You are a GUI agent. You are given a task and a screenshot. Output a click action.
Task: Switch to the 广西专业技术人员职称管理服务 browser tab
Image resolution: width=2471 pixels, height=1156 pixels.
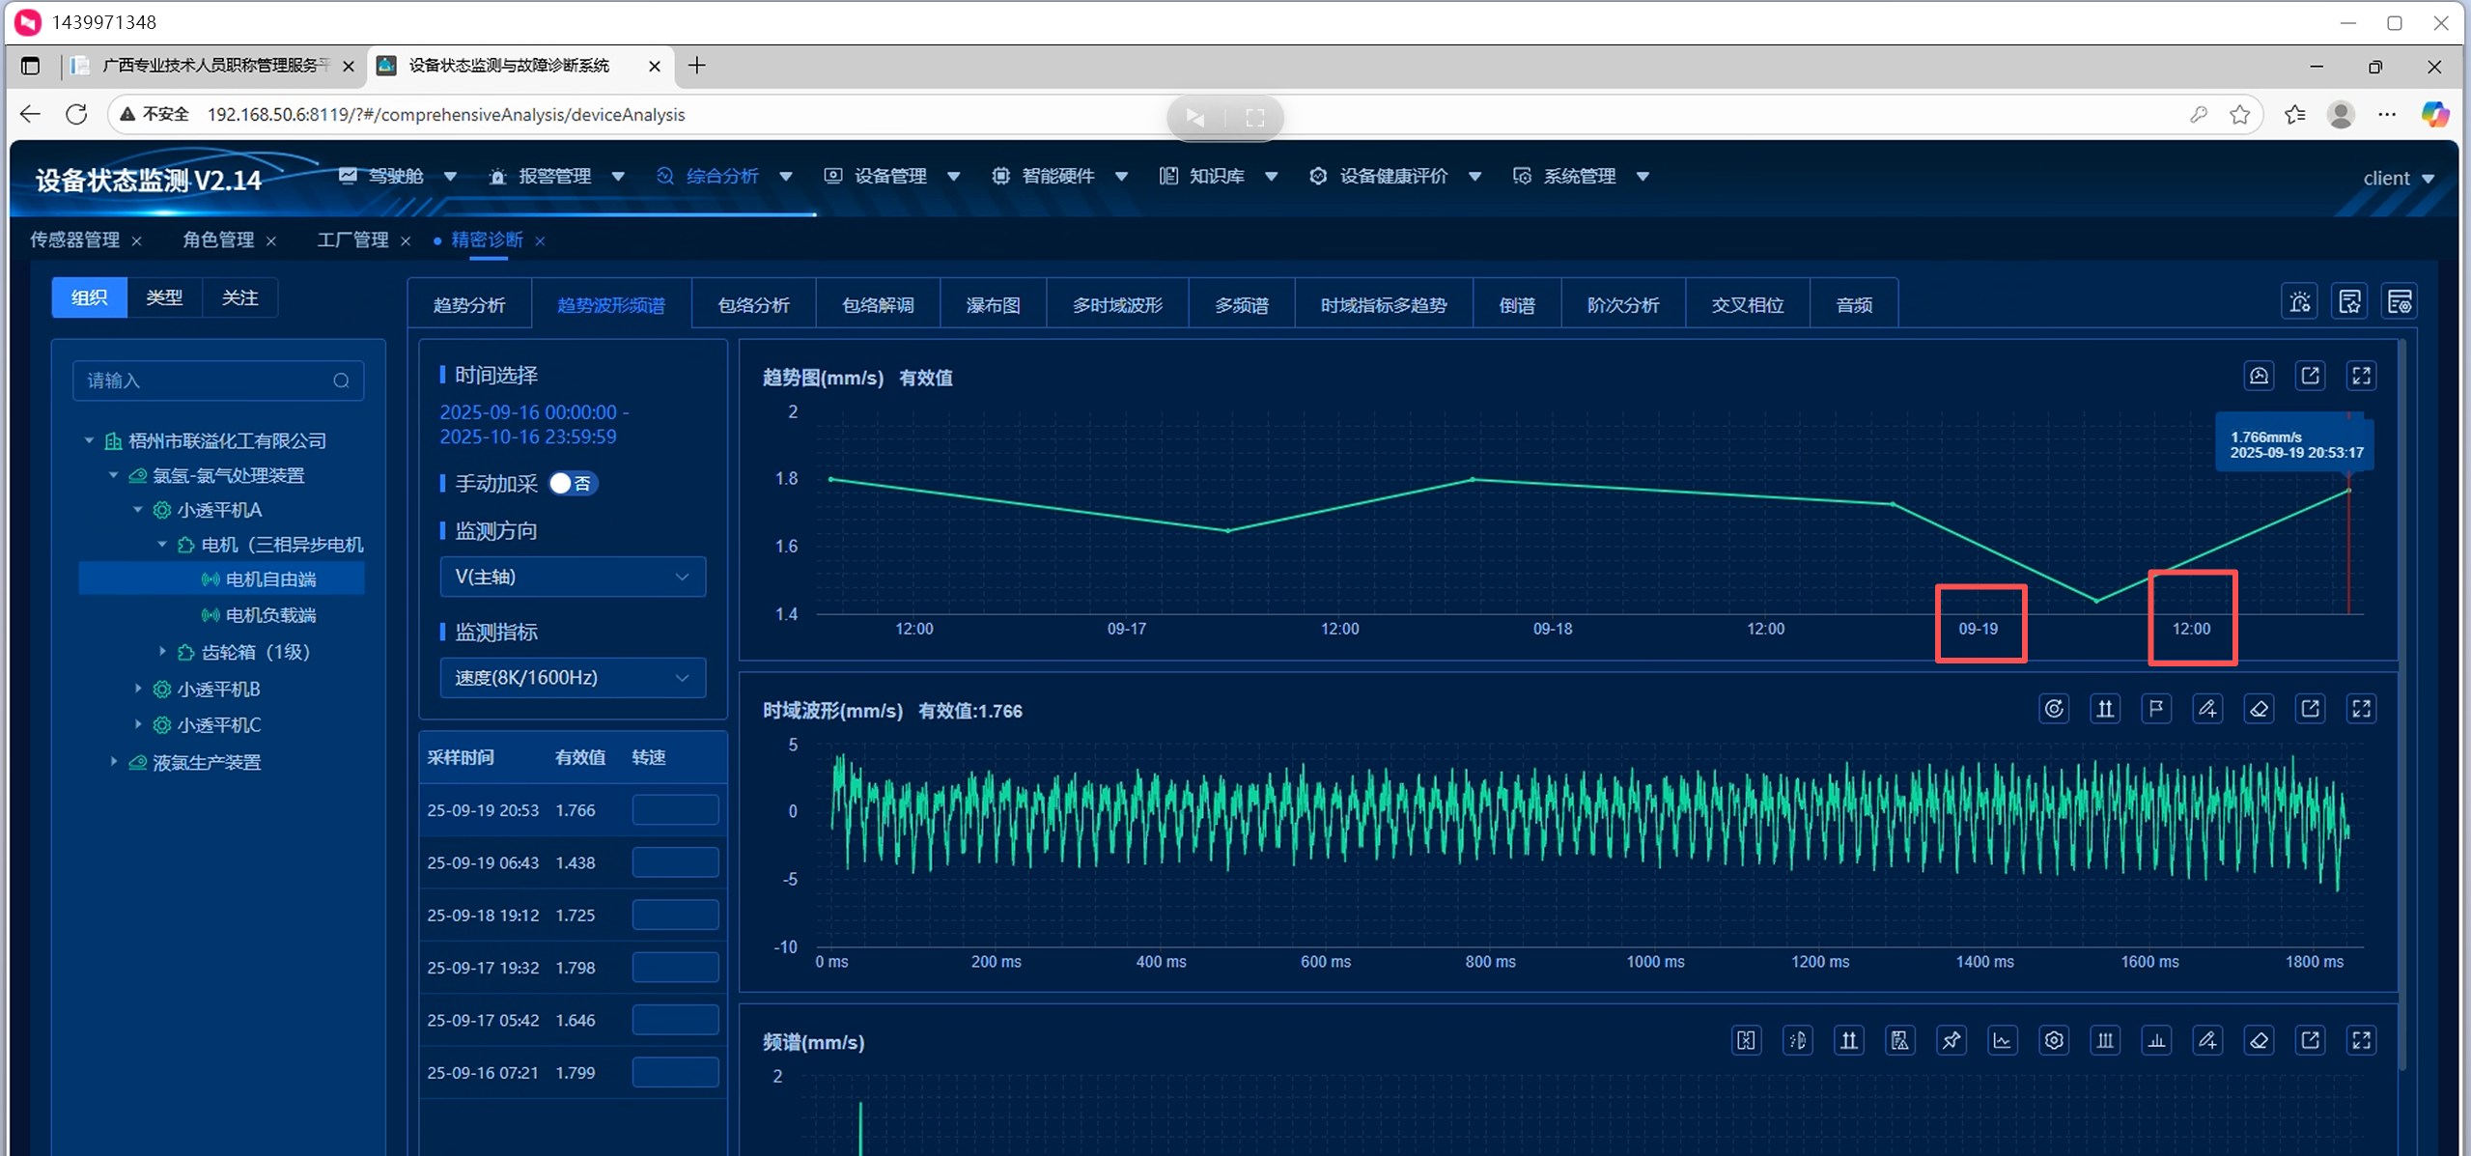click(x=214, y=66)
